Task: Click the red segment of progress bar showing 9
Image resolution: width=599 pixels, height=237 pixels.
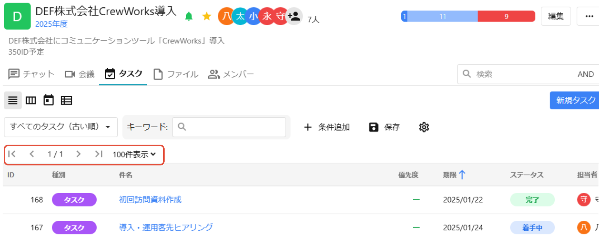Action: 506,16
